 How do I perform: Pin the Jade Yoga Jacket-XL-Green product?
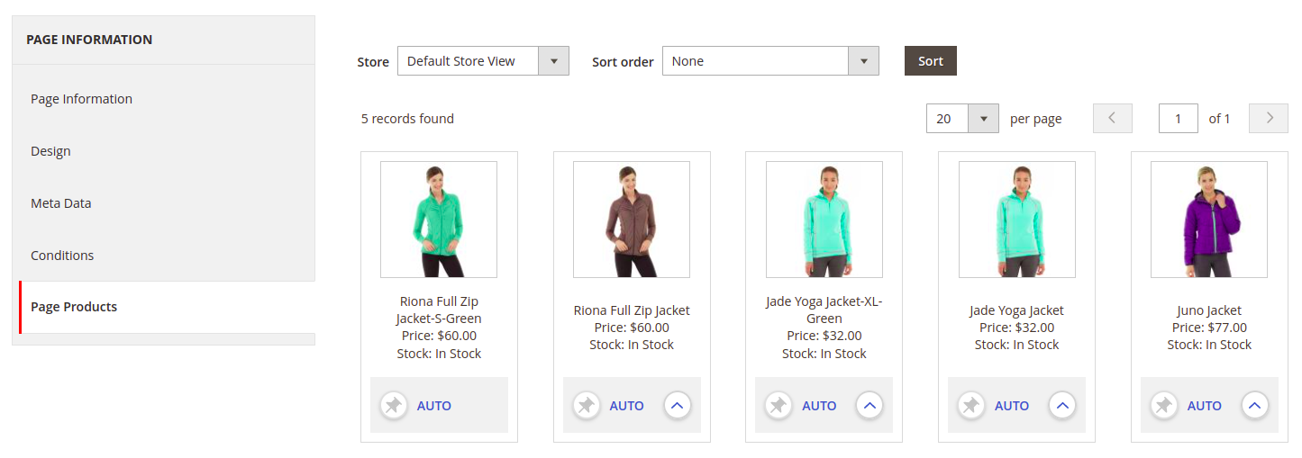(778, 406)
